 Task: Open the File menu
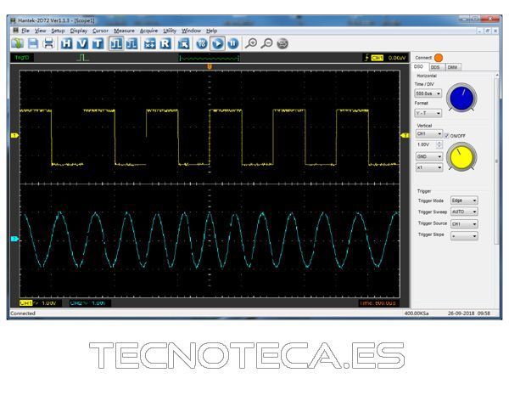pyautogui.click(x=25, y=31)
